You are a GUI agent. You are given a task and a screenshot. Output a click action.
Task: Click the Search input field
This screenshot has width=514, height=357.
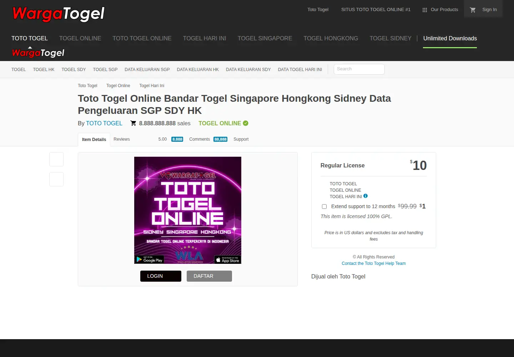pyautogui.click(x=359, y=69)
